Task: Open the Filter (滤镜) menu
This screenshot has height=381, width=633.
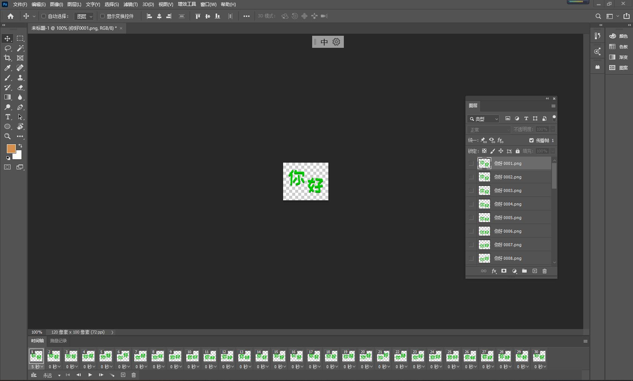Action: [x=130, y=5]
